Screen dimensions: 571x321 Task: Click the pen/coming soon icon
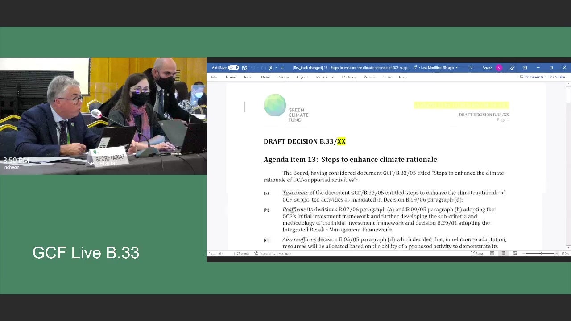pyautogui.click(x=512, y=68)
